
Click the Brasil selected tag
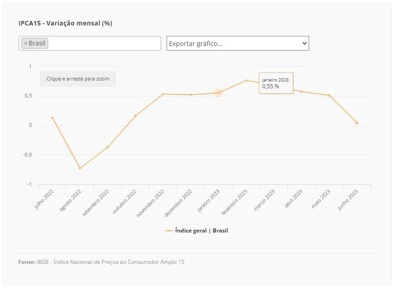pyautogui.click(x=34, y=43)
